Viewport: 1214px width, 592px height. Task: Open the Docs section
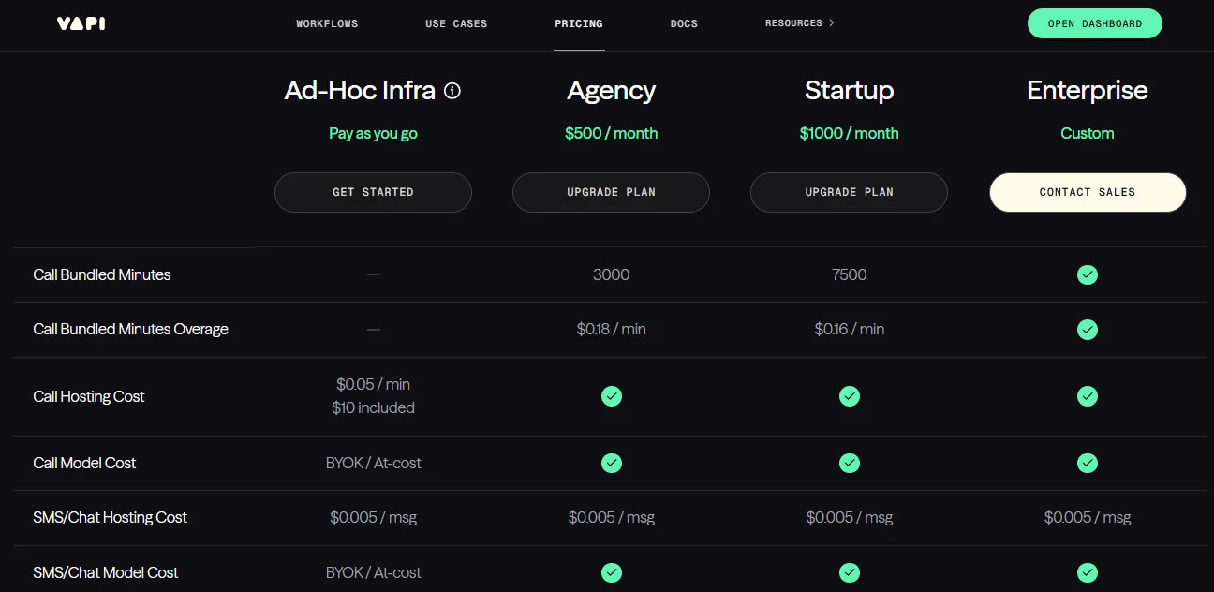point(684,23)
